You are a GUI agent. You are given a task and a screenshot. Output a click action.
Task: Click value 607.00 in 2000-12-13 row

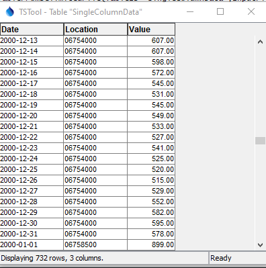[x=151, y=40]
